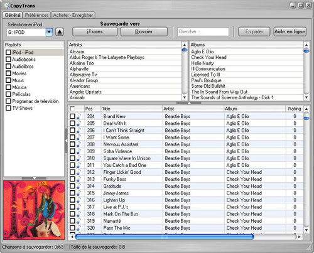The width and height of the screenshot is (314, 253).
Task: Click the eject iPod icon button
Action: [x=60, y=32]
